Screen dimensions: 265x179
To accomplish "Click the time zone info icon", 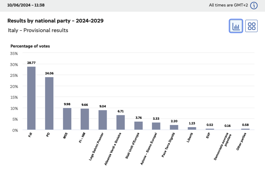I will click(x=254, y=5).
